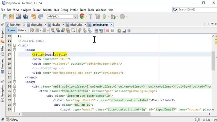This screenshot has height=122, width=217.
Task: Click Previous Bookmark arrow icon
Action: [x=79, y=30]
